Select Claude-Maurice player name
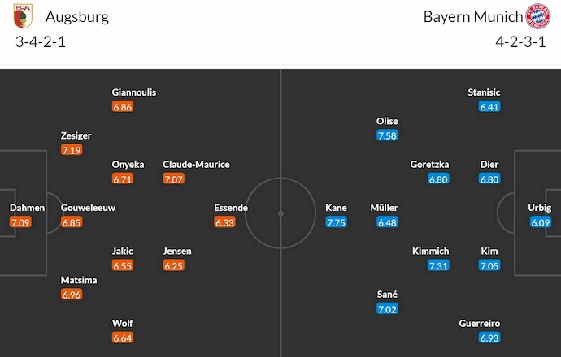Viewport: 561px width, 357px height. pos(196,164)
